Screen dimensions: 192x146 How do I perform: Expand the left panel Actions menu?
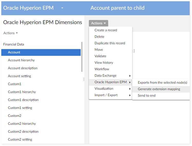pyautogui.click(x=11, y=33)
